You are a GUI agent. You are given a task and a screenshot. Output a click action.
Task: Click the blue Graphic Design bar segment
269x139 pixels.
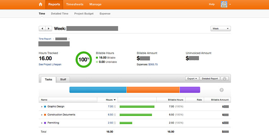pyautogui.click(x=98, y=90)
